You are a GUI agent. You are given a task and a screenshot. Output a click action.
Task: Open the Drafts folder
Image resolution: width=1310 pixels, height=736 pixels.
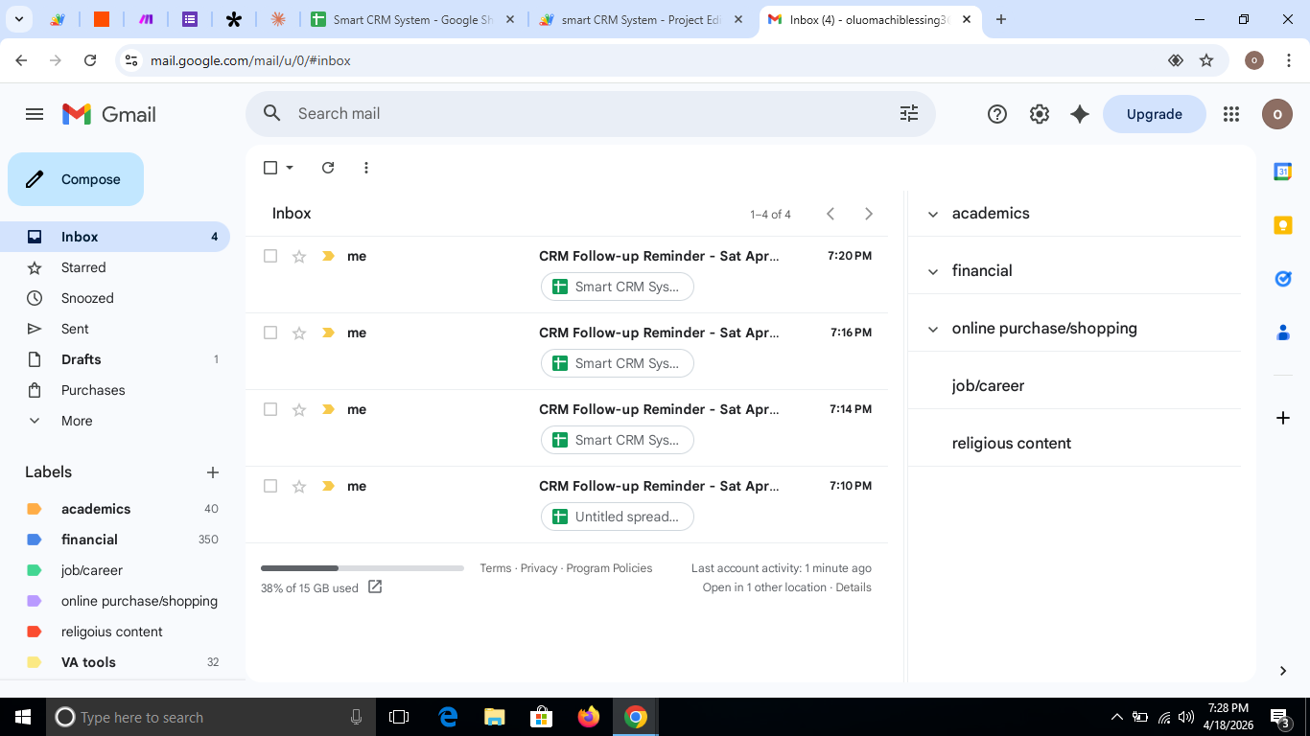pyautogui.click(x=82, y=359)
